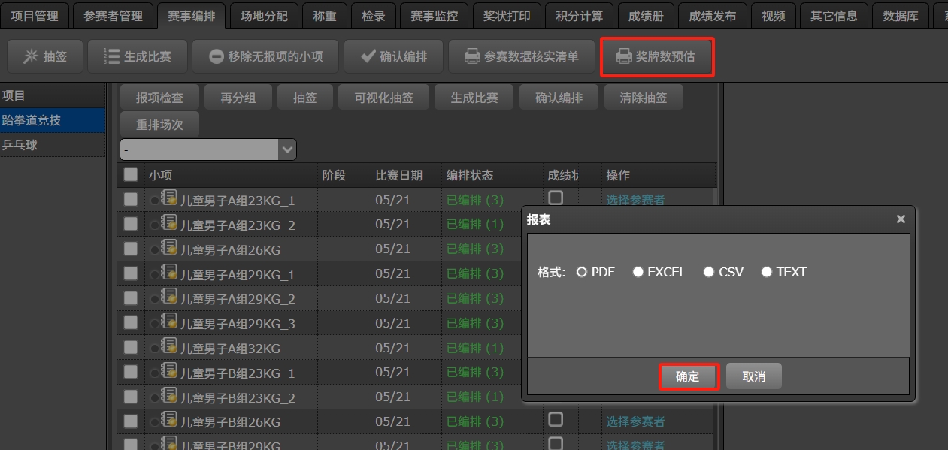
Task: Toggle the select-all checkbox in table header
Action: coord(131,174)
